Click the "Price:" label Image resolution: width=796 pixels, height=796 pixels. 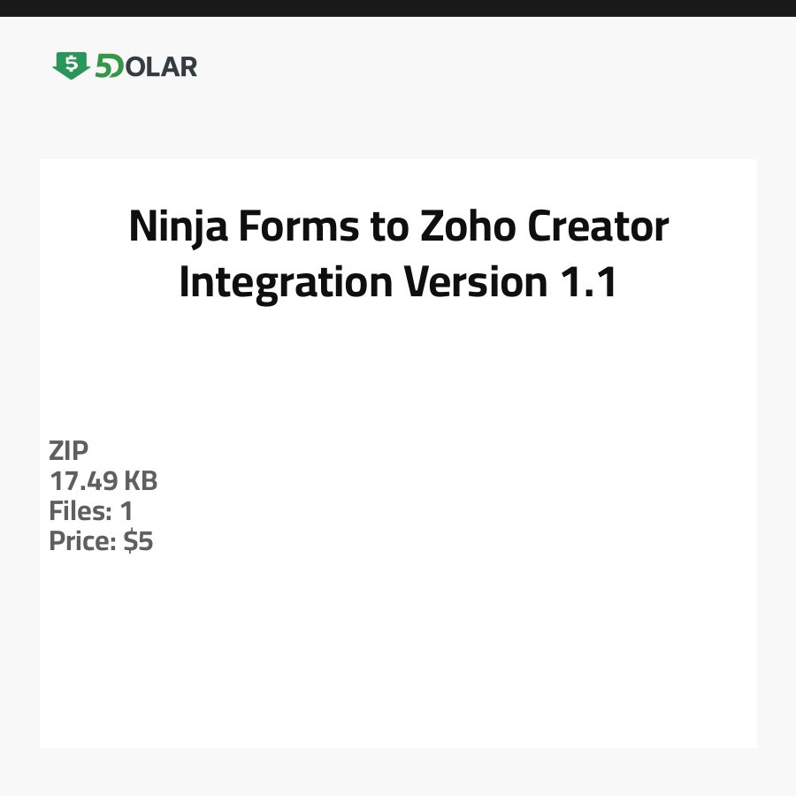pyautogui.click(x=83, y=541)
